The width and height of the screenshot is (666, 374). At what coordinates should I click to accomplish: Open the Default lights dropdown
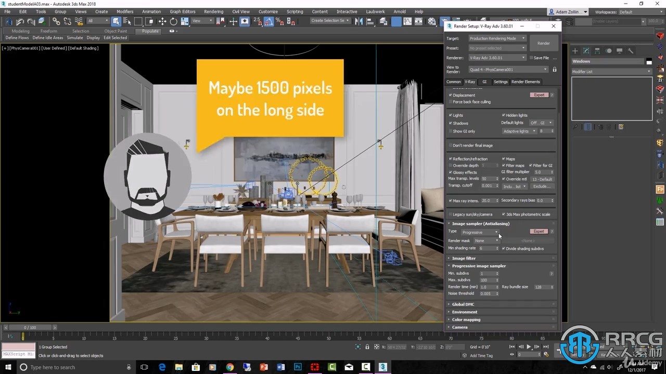[541, 123]
